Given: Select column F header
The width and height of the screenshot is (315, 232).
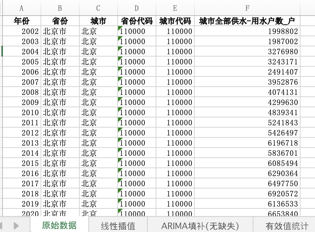Looking at the screenshot, I should click(247, 8).
